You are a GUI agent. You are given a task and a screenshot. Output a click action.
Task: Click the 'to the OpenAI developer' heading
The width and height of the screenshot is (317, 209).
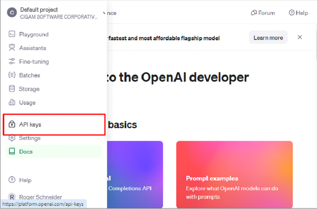pyautogui.click(x=177, y=77)
